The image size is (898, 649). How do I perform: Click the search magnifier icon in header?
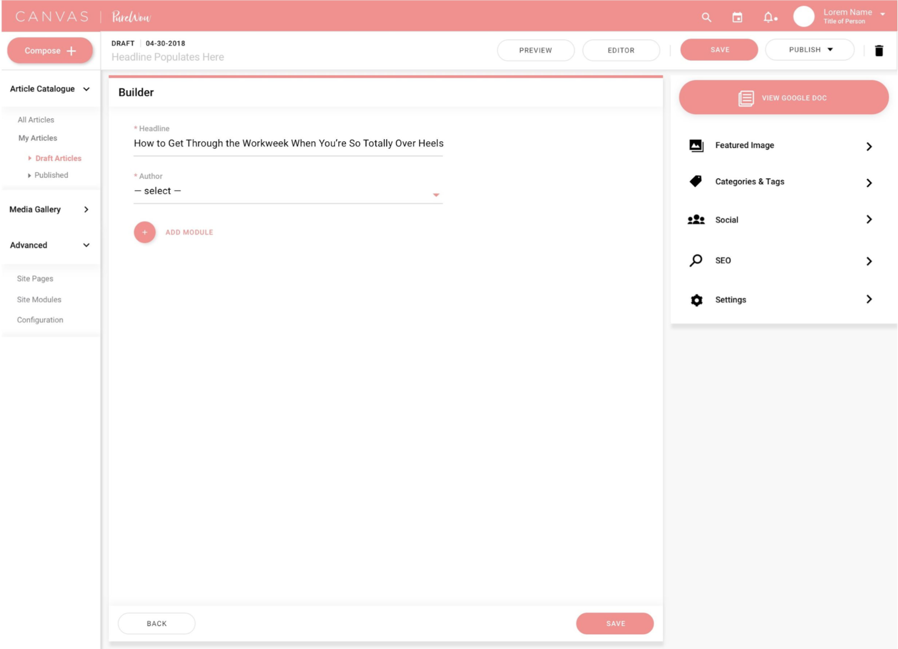[706, 18]
